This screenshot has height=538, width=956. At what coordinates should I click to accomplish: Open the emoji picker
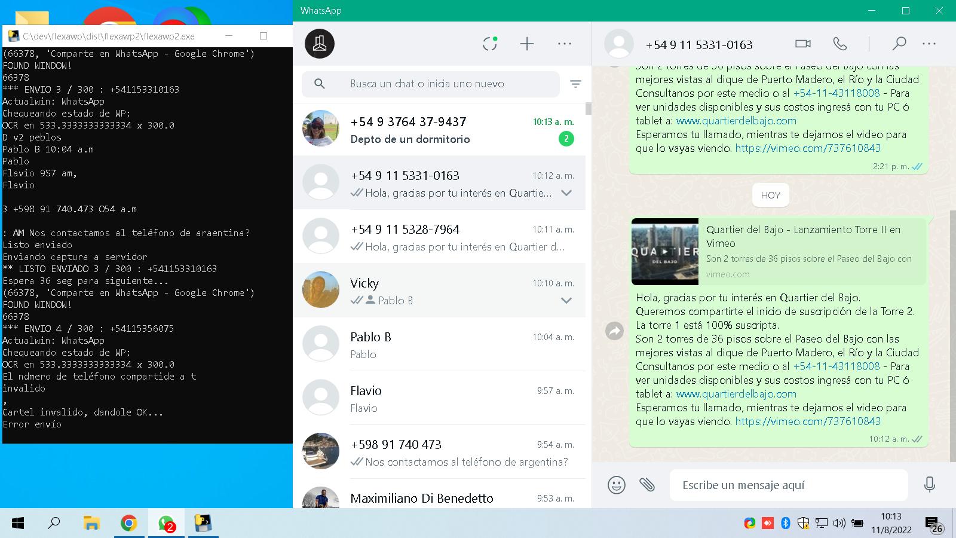click(617, 485)
